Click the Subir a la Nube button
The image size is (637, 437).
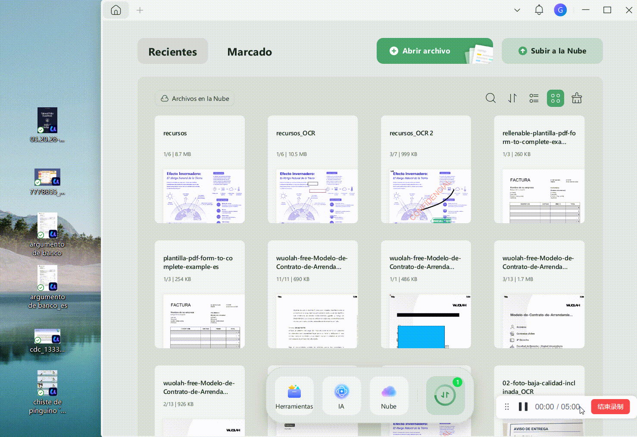[x=552, y=51]
